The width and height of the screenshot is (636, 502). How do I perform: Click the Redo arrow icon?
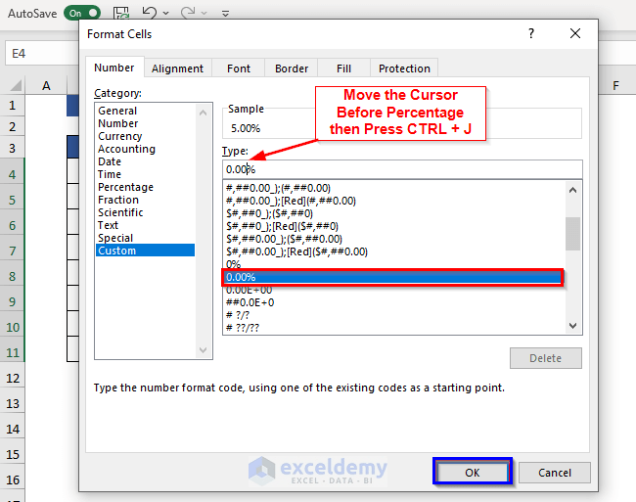(188, 13)
